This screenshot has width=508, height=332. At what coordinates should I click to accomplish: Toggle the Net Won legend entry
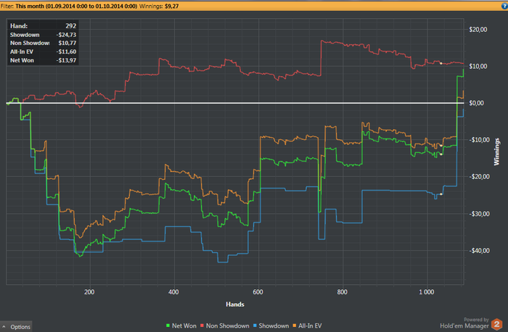[x=181, y=326]
